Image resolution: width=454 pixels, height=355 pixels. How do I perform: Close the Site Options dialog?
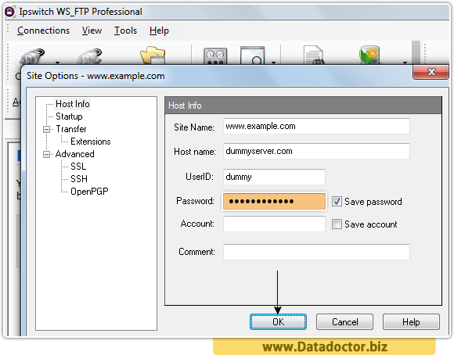[x=431, y=72]
